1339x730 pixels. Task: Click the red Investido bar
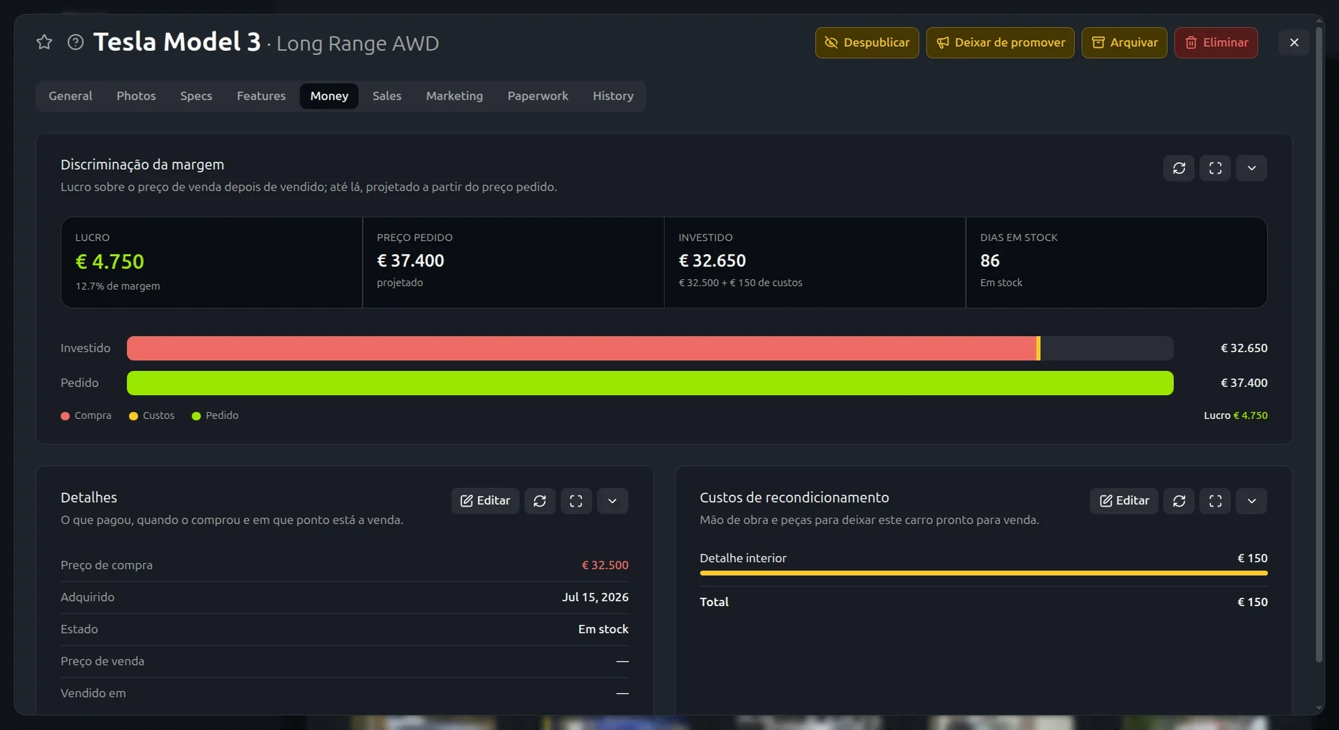[582, 348]
